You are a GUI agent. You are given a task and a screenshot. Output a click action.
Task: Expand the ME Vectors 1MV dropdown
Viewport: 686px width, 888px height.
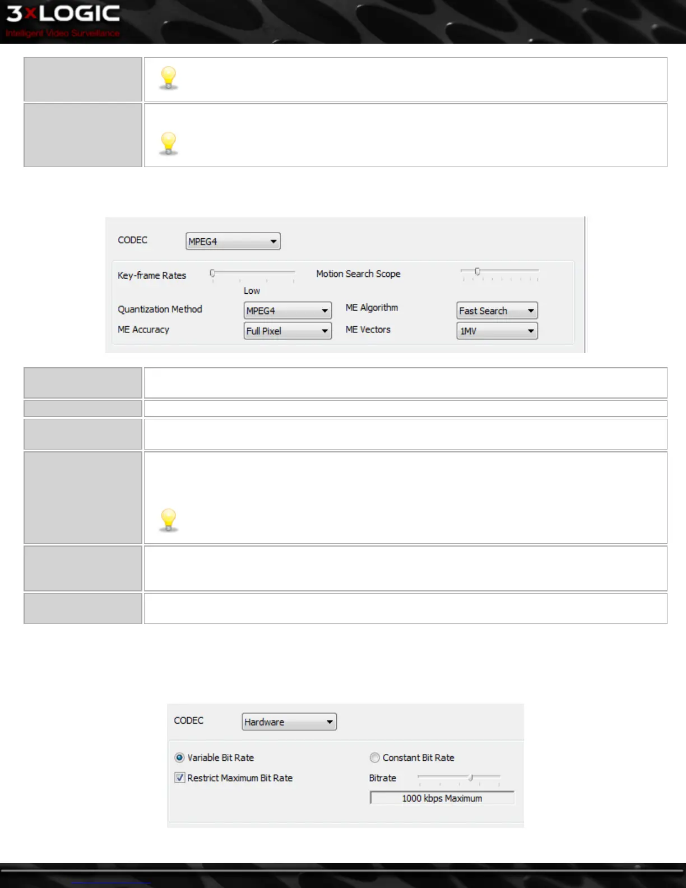tap(497, 331)
